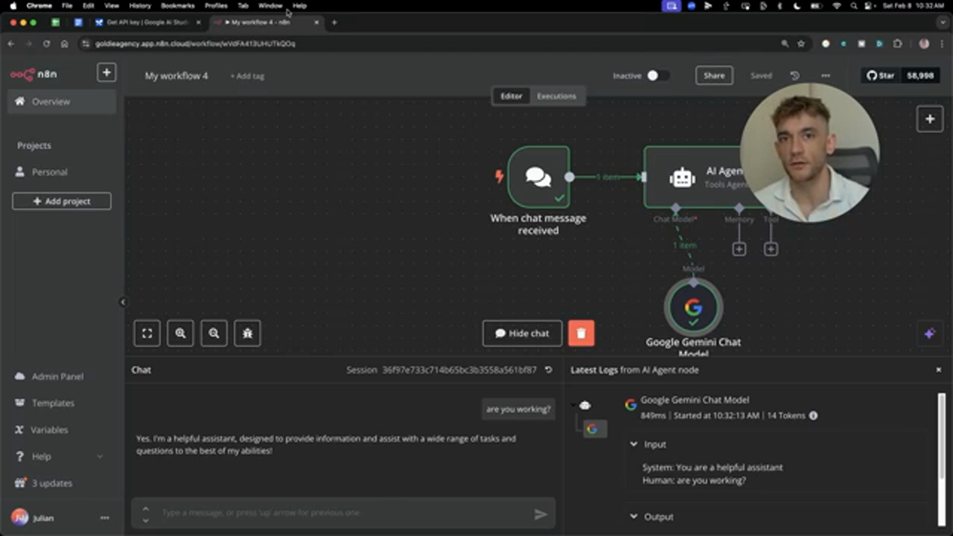Select the Google Gemini Chat Model node

693,307
